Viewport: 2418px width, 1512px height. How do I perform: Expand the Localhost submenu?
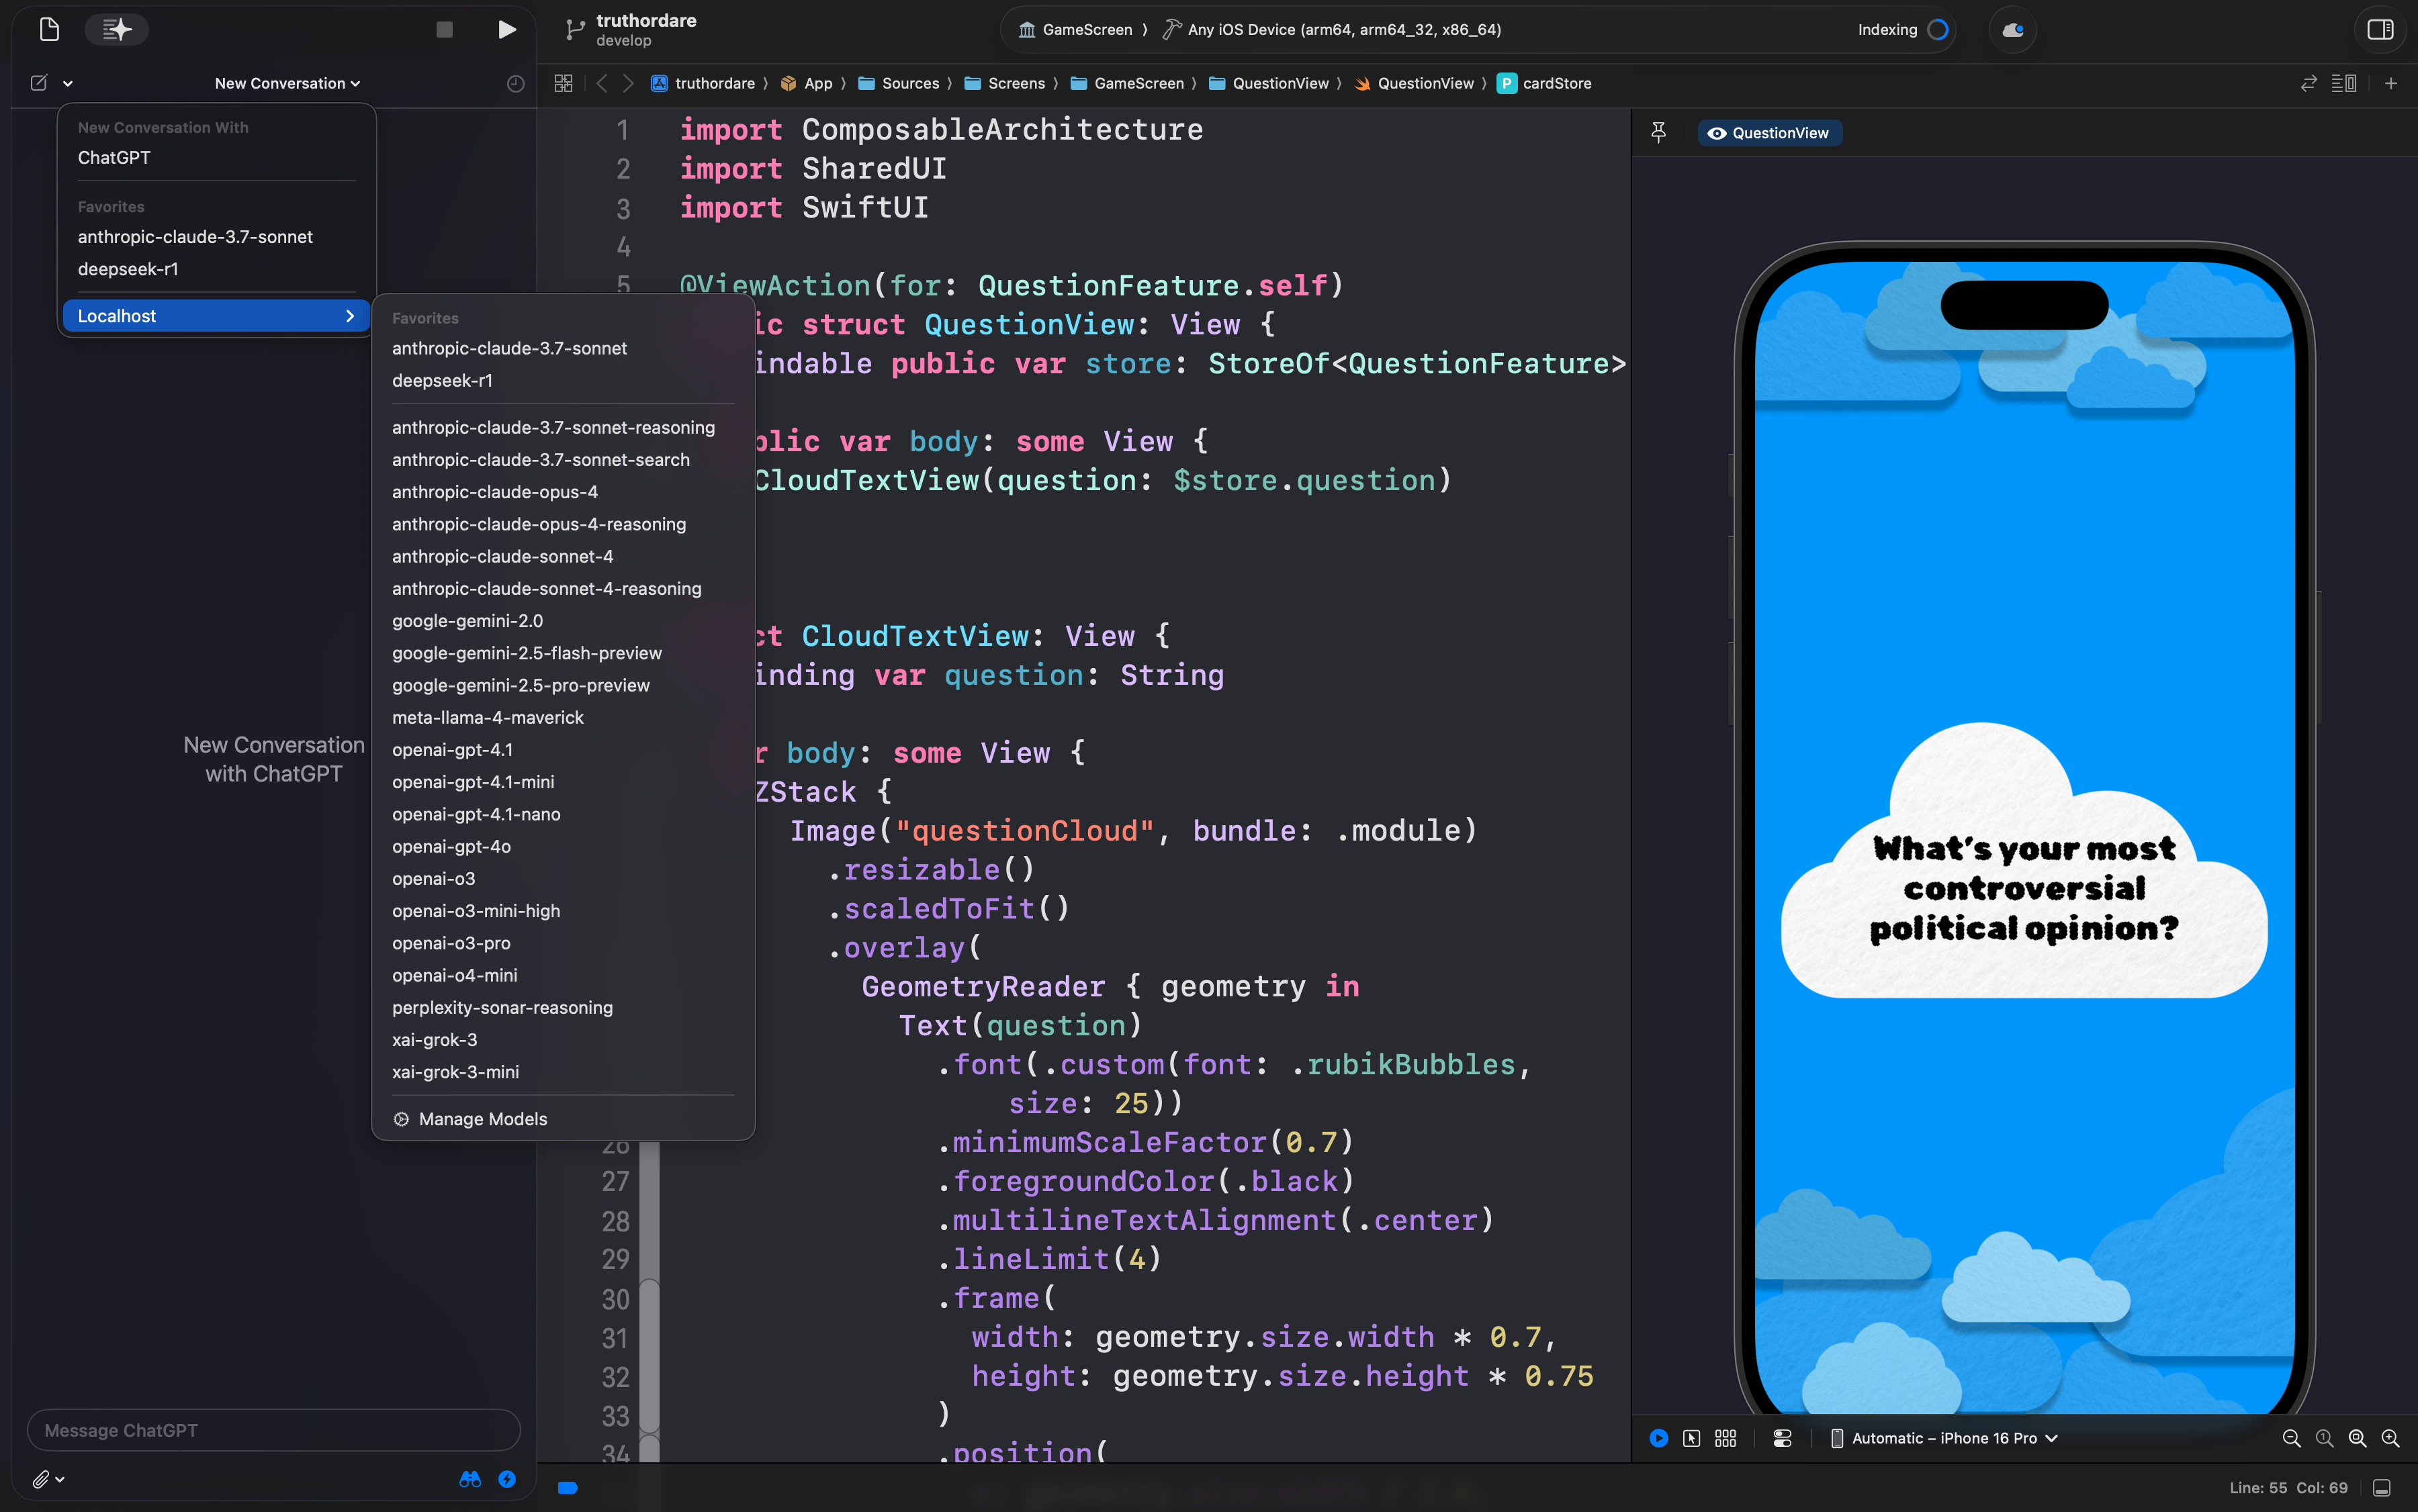click(x=216, y=316)
